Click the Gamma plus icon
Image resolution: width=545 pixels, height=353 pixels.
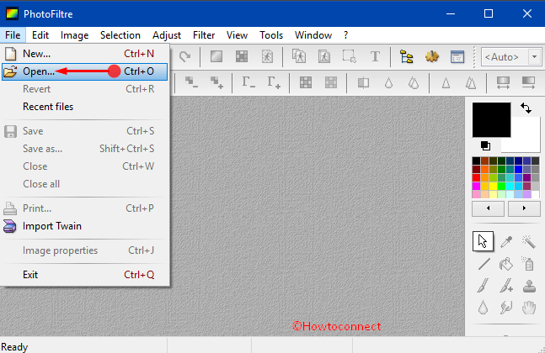[x=274, y=82]
